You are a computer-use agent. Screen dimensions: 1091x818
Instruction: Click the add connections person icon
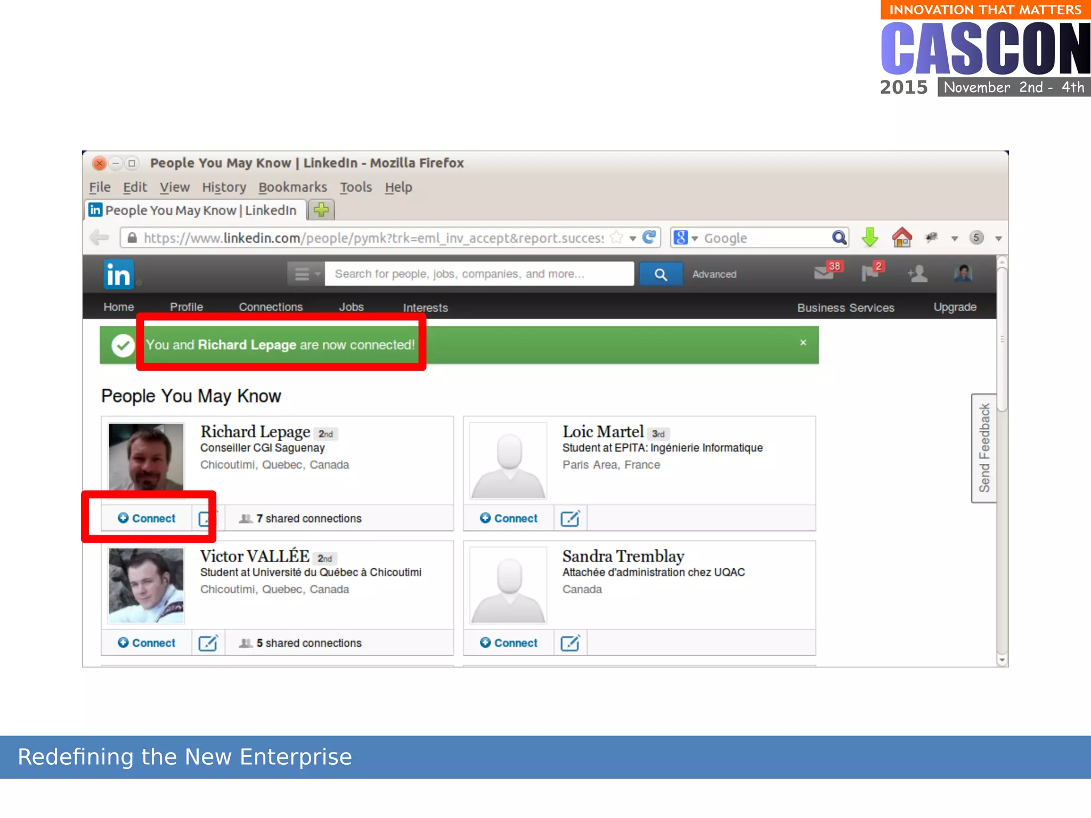click(917, 274)
